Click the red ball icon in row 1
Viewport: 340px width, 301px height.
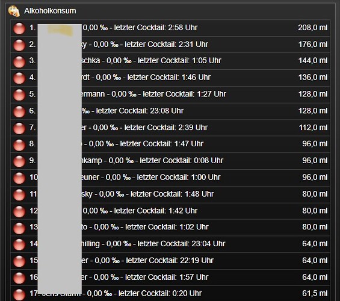pyautogui.click(x=19, y=28)
